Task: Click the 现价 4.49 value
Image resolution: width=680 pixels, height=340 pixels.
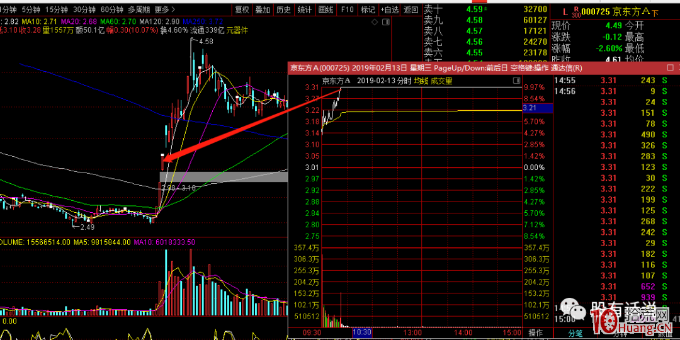Action: [614, 26]
